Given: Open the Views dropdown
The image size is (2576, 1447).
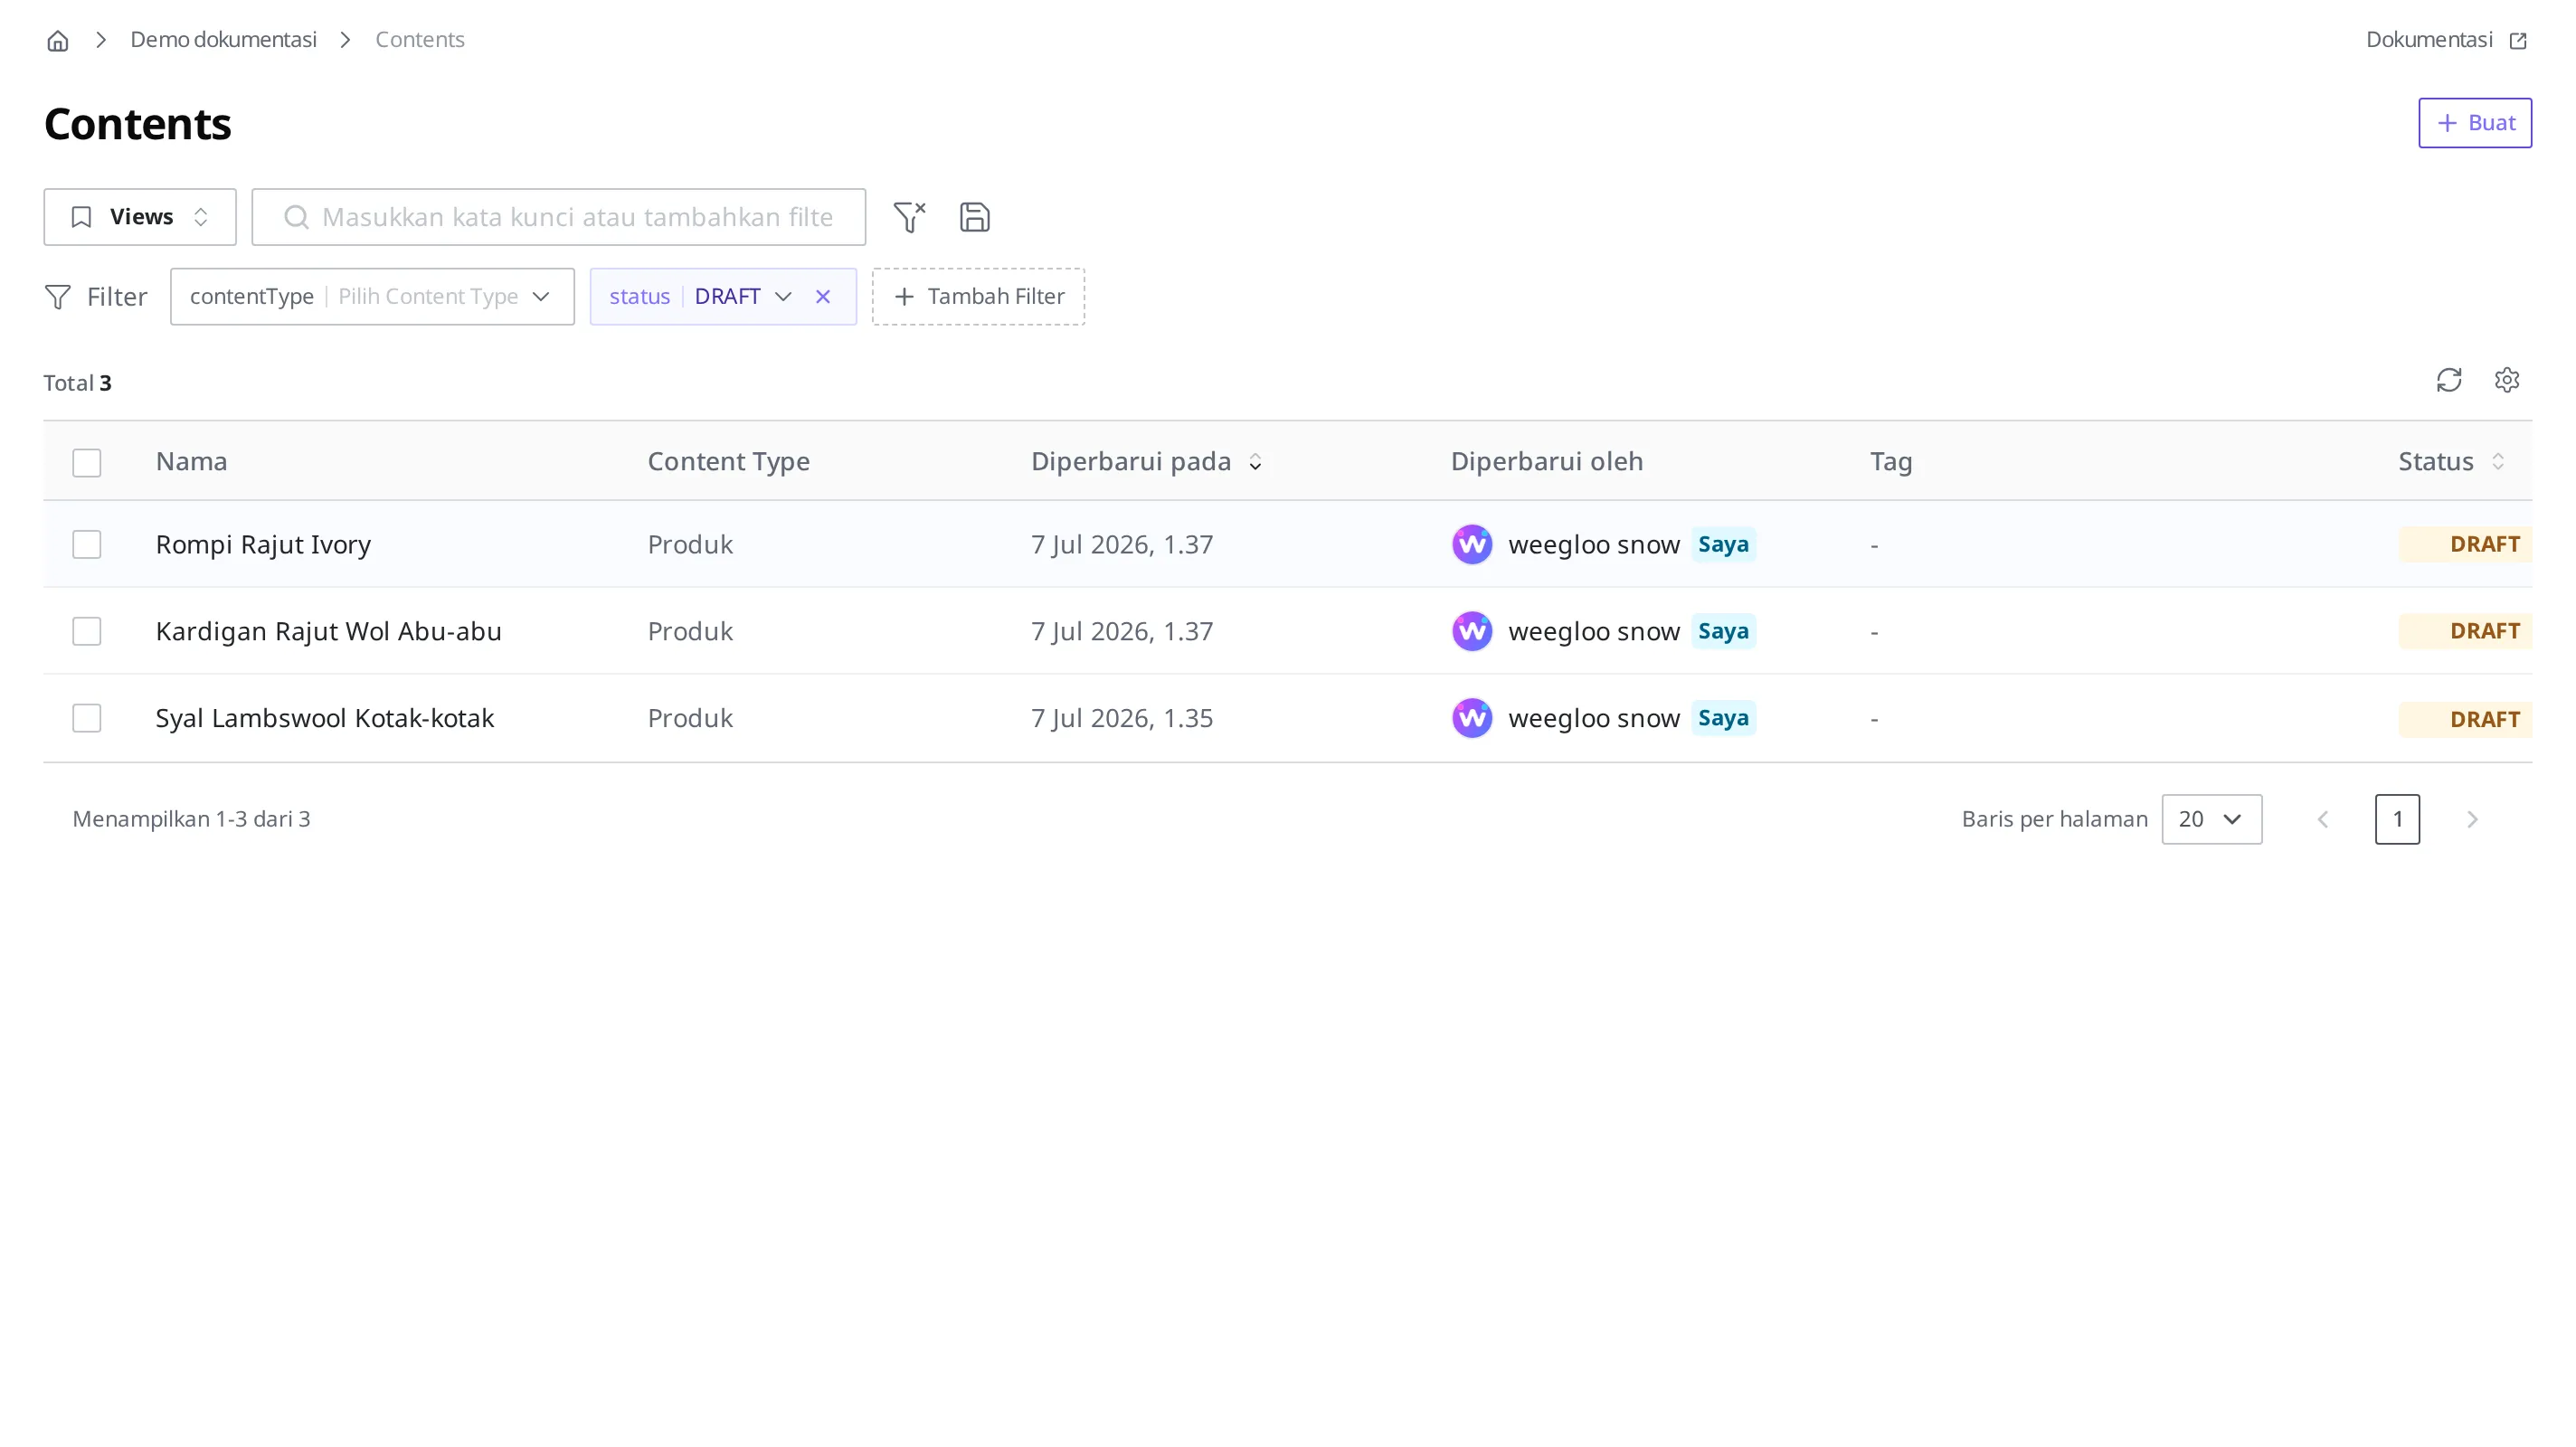Looking at the screenshot, I should [x=140, y=217].
